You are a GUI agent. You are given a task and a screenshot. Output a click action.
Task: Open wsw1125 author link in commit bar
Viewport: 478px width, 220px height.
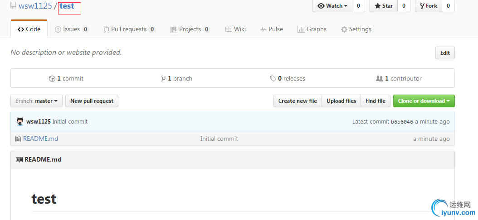(x=39, y=122)
